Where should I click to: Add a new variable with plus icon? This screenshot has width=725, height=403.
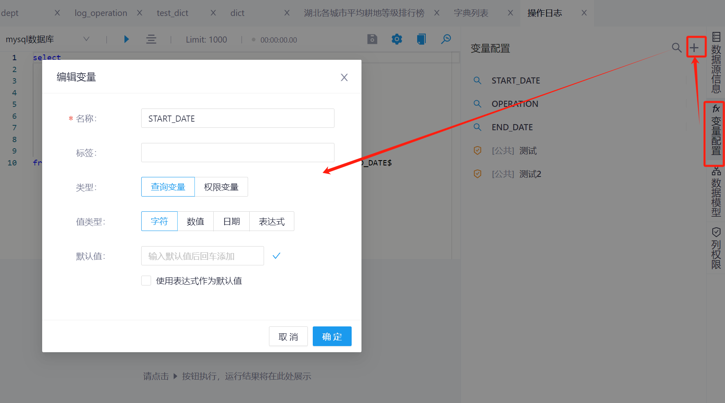point(694,48)
